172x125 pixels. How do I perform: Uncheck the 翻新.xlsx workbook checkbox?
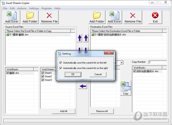click(8, 73)
